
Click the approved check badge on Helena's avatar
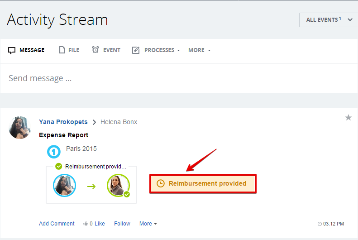127,194
